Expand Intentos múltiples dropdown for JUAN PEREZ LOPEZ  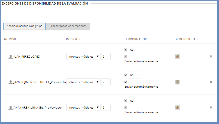pos(83,56)
